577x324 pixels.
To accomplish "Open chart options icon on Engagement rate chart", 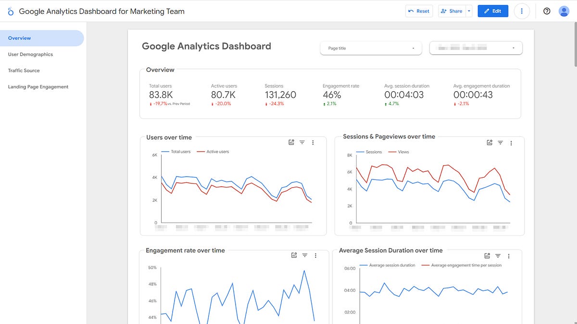I will [x=294, y=255].
